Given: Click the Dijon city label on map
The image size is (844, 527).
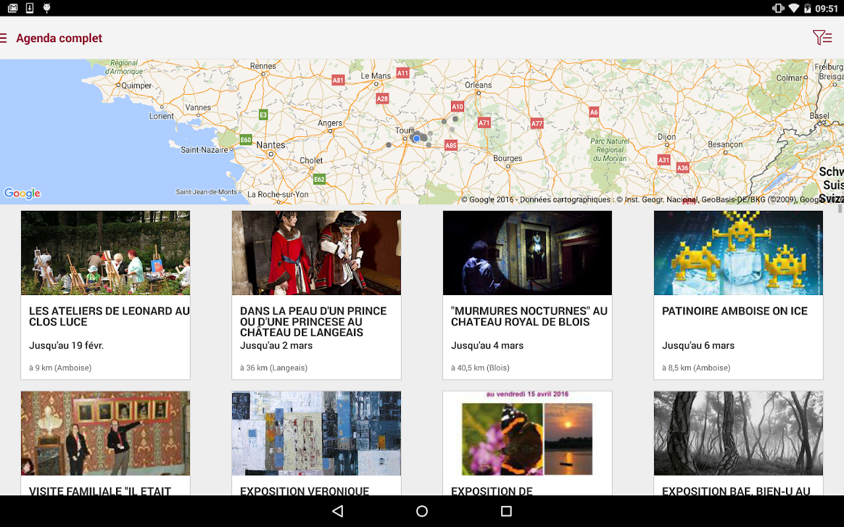Looking at the screenshot, I should (x=667, y=137).
